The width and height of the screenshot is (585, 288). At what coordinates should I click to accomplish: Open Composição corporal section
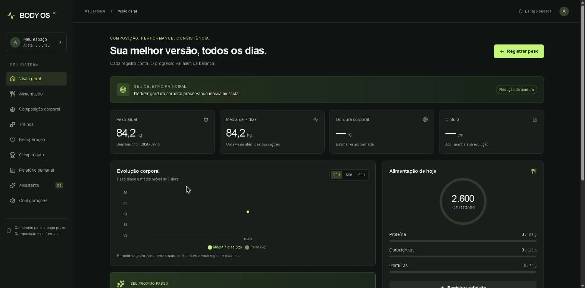(37, 109)
